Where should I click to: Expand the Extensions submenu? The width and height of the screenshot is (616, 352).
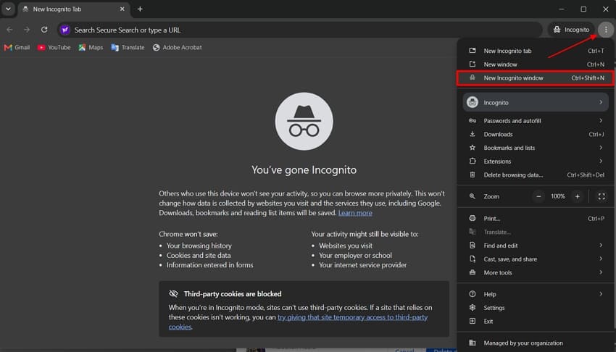coord(536,162)
